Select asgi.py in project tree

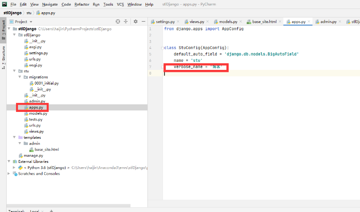click(35, 47)
